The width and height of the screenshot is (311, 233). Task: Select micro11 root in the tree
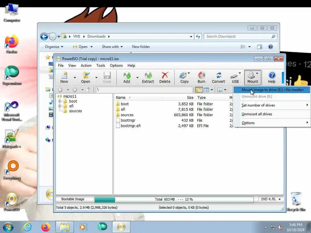coord(70,96)
